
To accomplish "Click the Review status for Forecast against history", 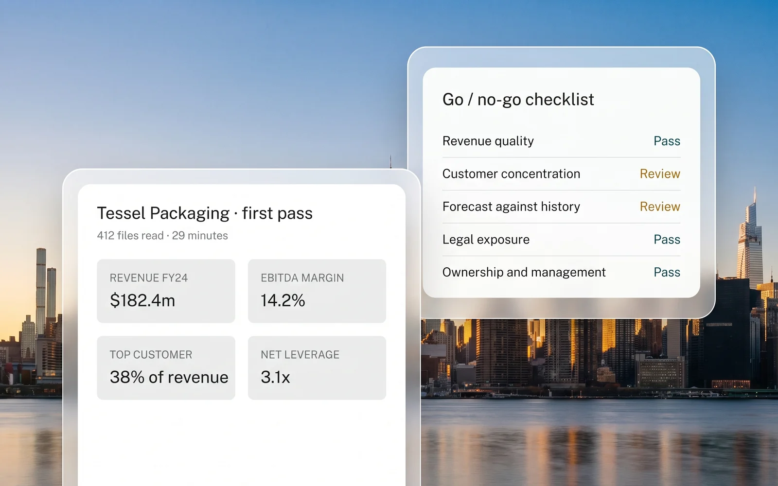I will pyautogui.click(x=660, y=207).
